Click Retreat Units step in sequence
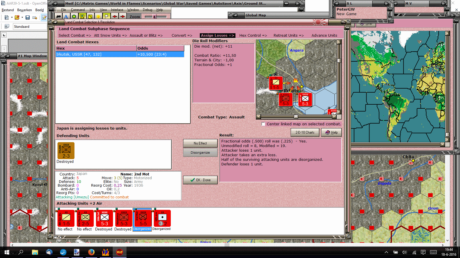 click(x=289, y=36)
